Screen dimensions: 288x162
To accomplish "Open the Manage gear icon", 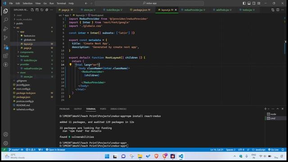I will (5, 143).
